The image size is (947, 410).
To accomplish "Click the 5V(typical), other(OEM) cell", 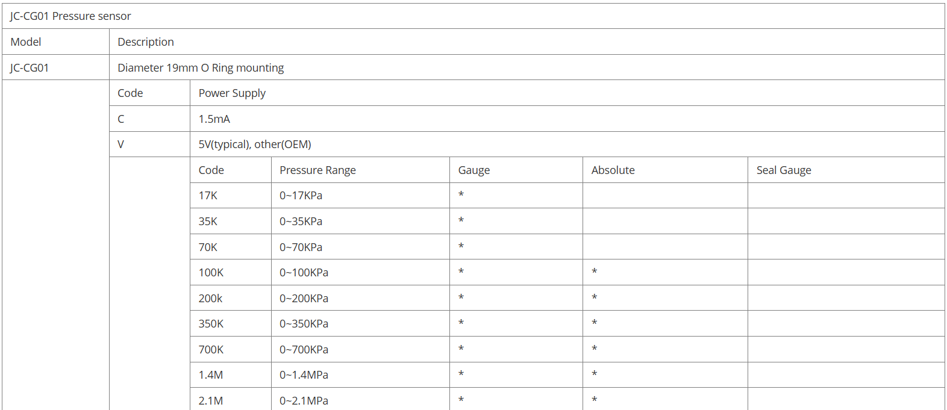I will tap(255, 144).
